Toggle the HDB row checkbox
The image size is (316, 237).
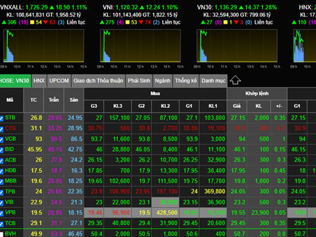pyautogui.click(x=1, y=171)
